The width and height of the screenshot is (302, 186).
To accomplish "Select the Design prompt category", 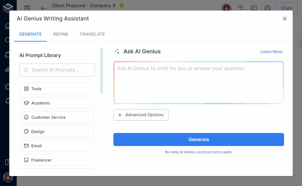I will [57, 131].
